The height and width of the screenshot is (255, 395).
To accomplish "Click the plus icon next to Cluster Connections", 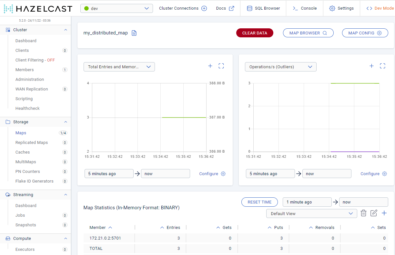I will [x=204, y=8].
